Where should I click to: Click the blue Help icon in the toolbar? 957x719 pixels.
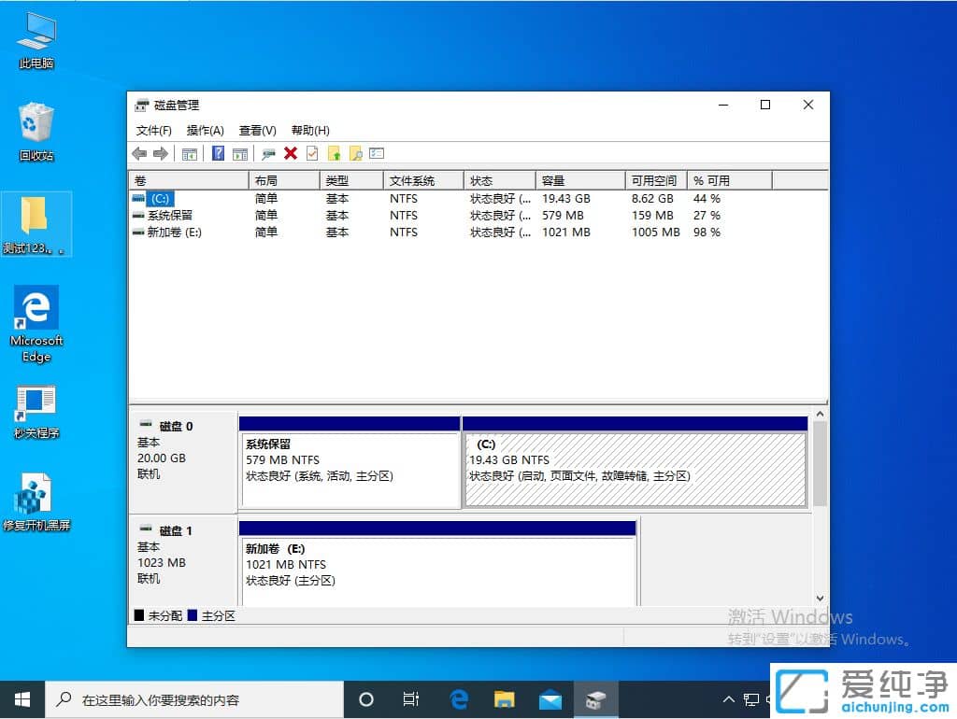217,153
